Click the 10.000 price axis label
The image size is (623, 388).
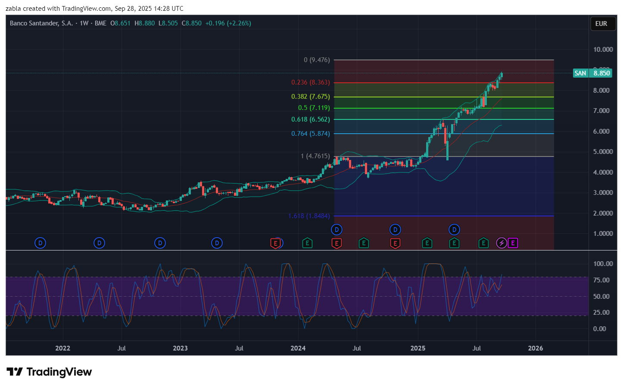click(603, 50)
